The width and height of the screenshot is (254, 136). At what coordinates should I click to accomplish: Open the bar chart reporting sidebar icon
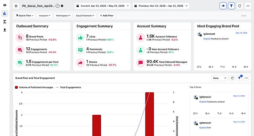pos(5,14)
